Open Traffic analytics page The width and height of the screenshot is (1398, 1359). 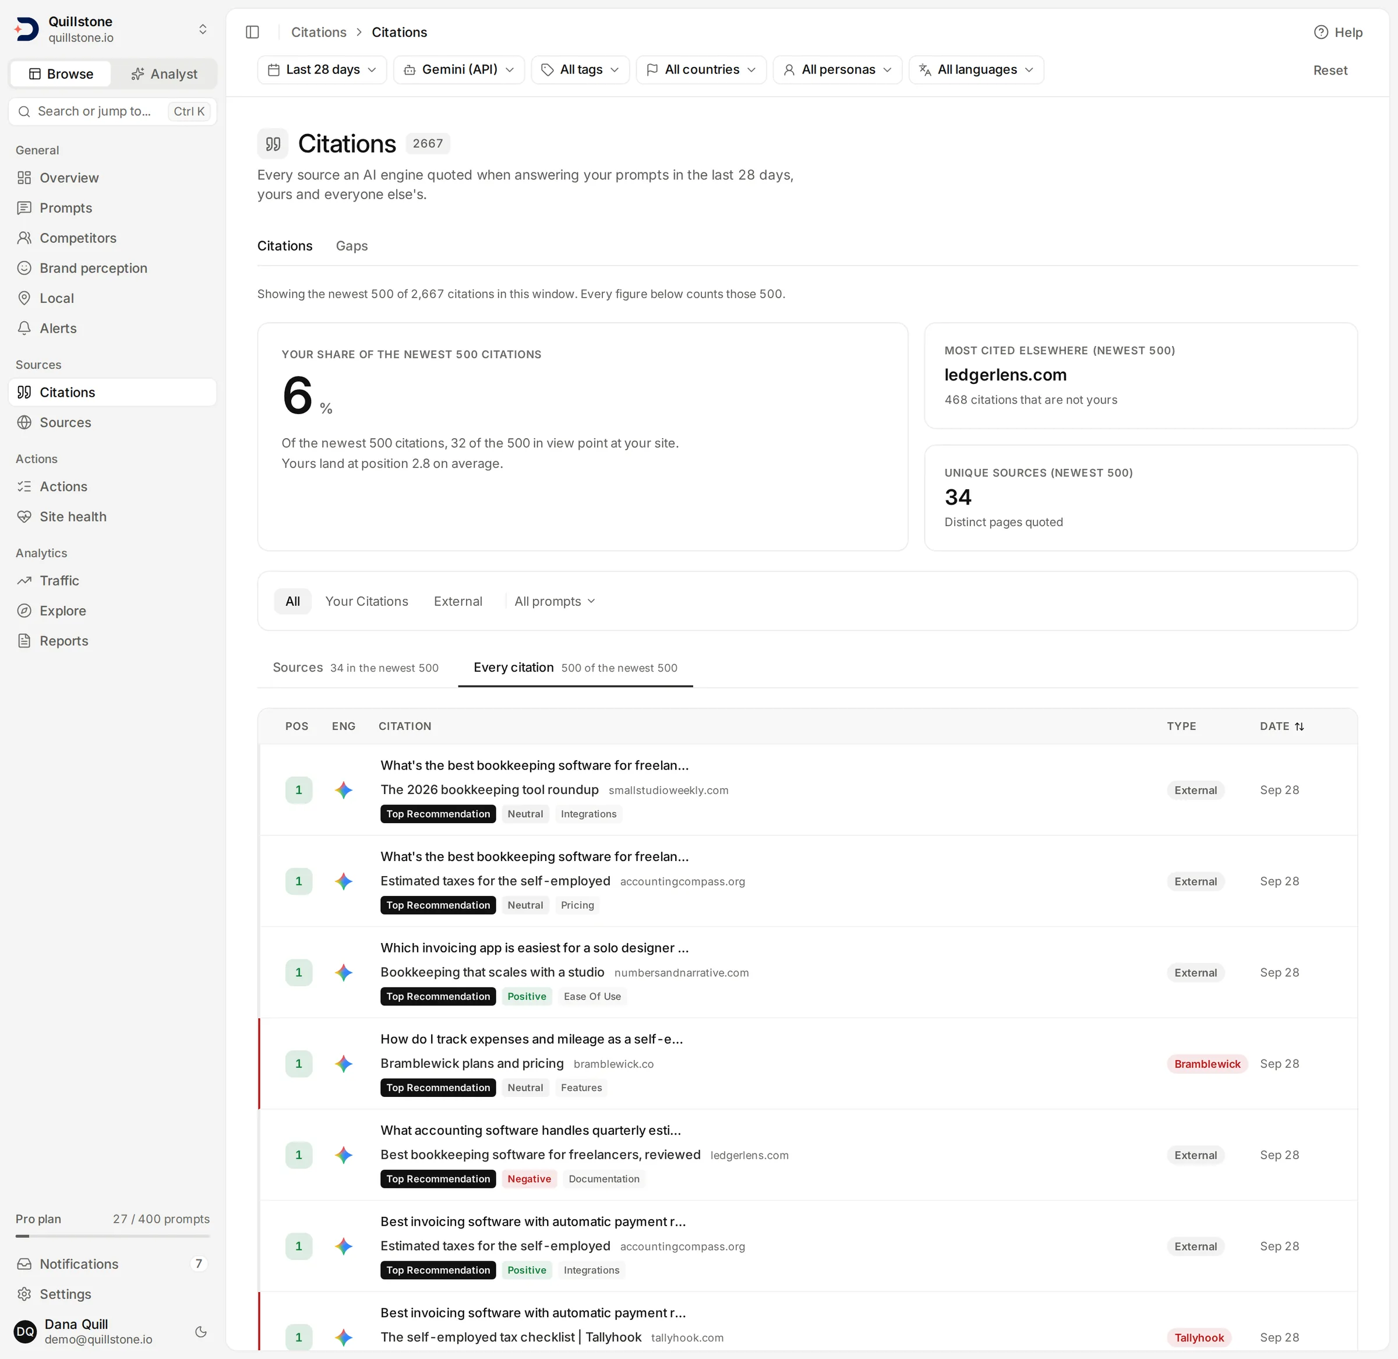pos(112,580)
